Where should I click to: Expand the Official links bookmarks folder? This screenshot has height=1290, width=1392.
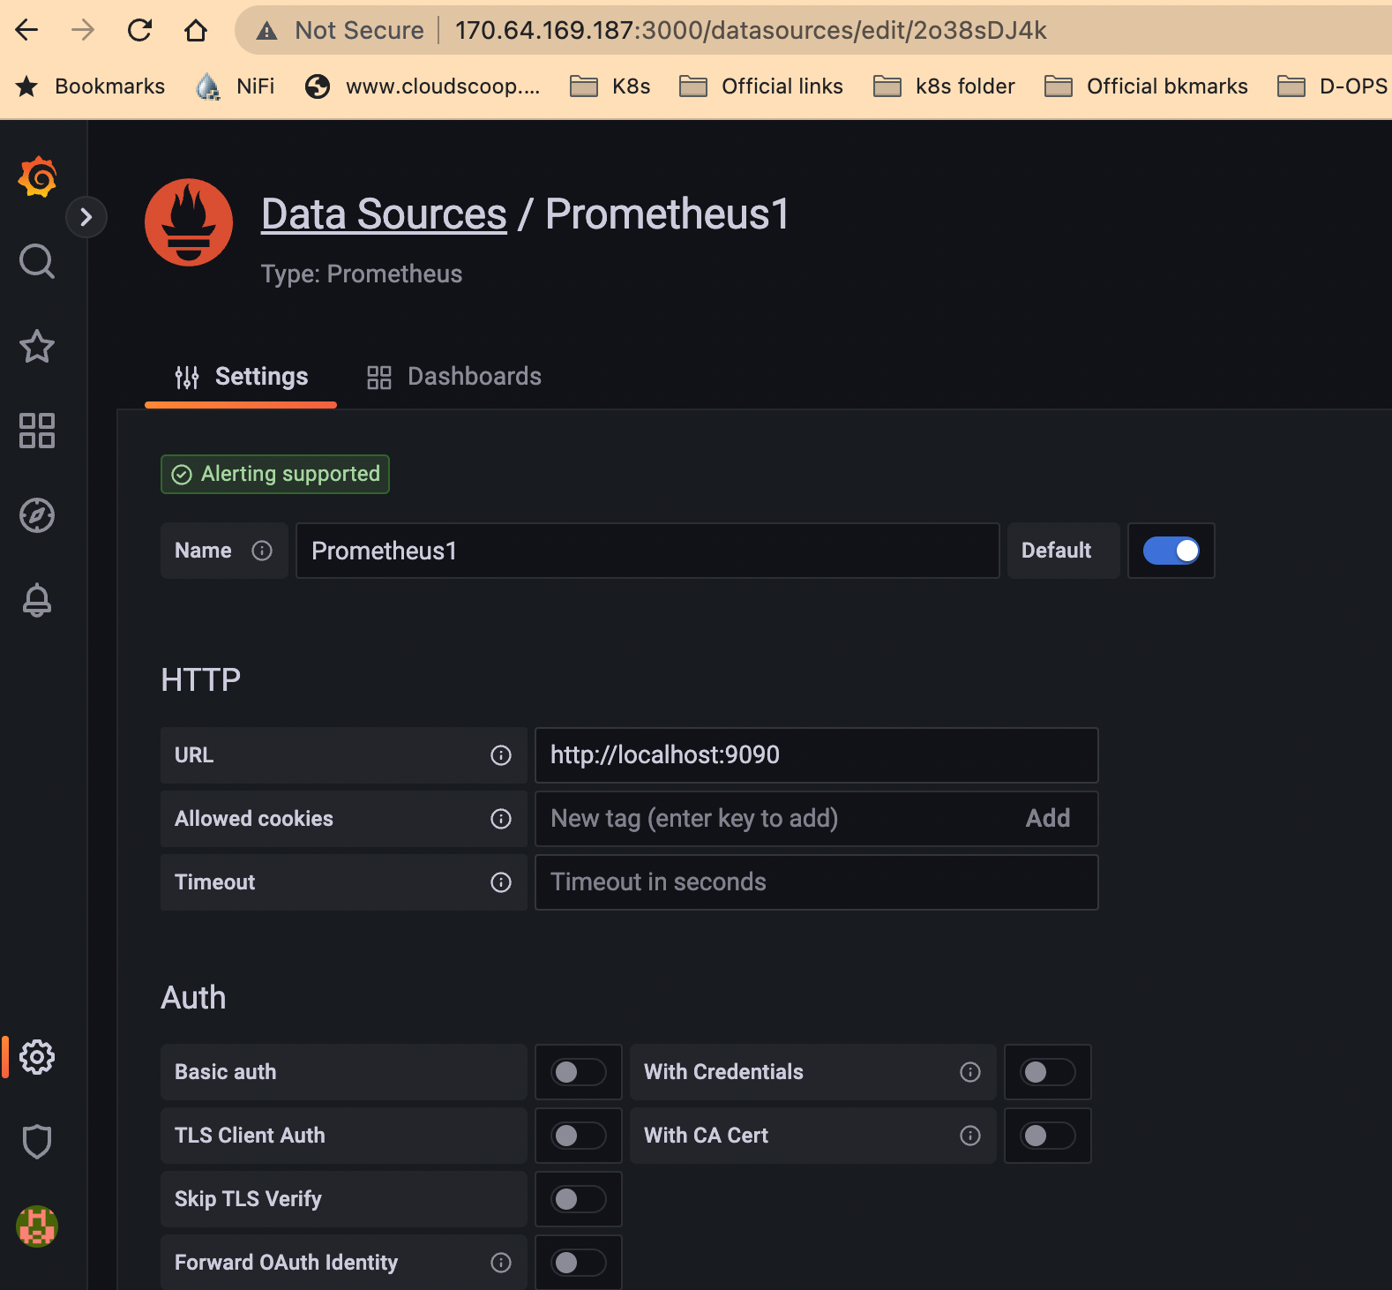tap(761, 86)
